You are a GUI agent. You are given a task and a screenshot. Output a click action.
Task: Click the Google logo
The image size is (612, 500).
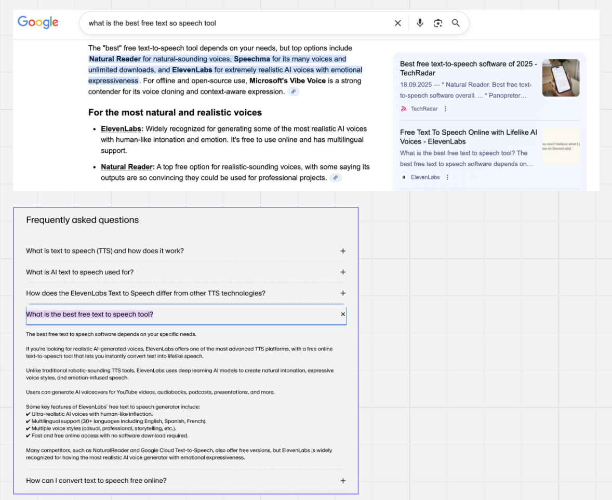coord(38,22)
